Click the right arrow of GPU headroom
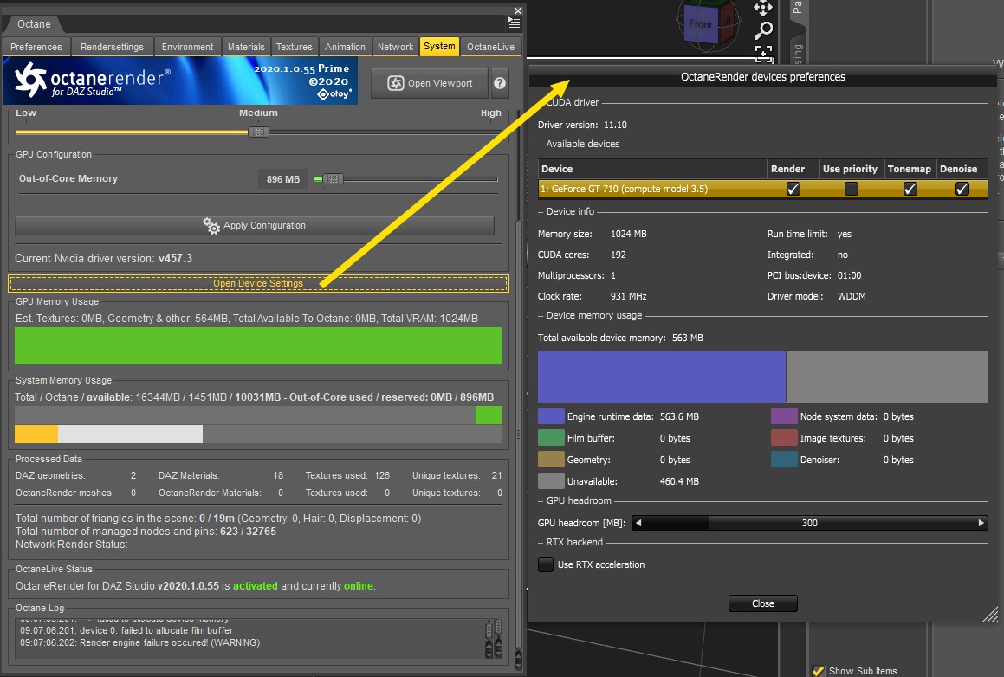Screen dimensions: 1004x677 pyautogui.click(x=981, y=523)
